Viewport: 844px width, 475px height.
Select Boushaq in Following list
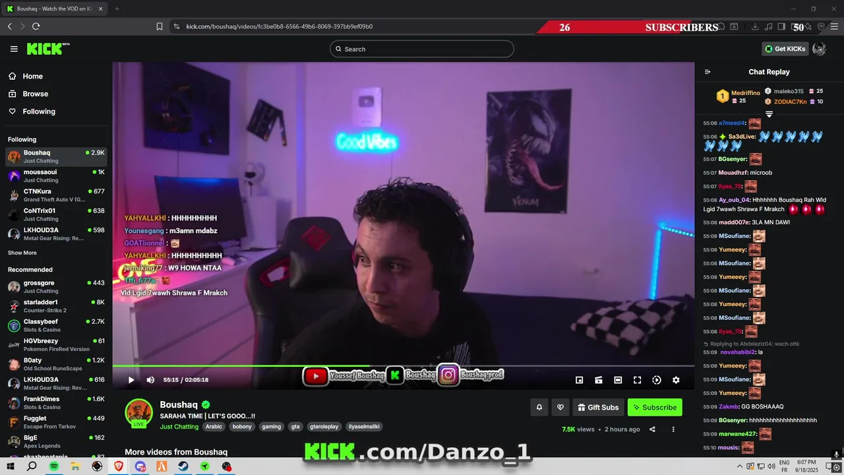click(x=56, y=156)
